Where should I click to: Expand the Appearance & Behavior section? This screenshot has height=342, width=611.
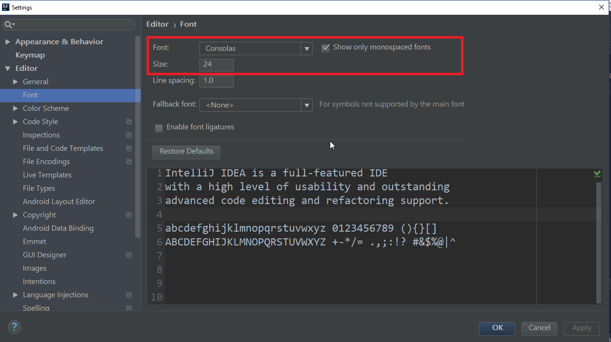tap(7, 41)
